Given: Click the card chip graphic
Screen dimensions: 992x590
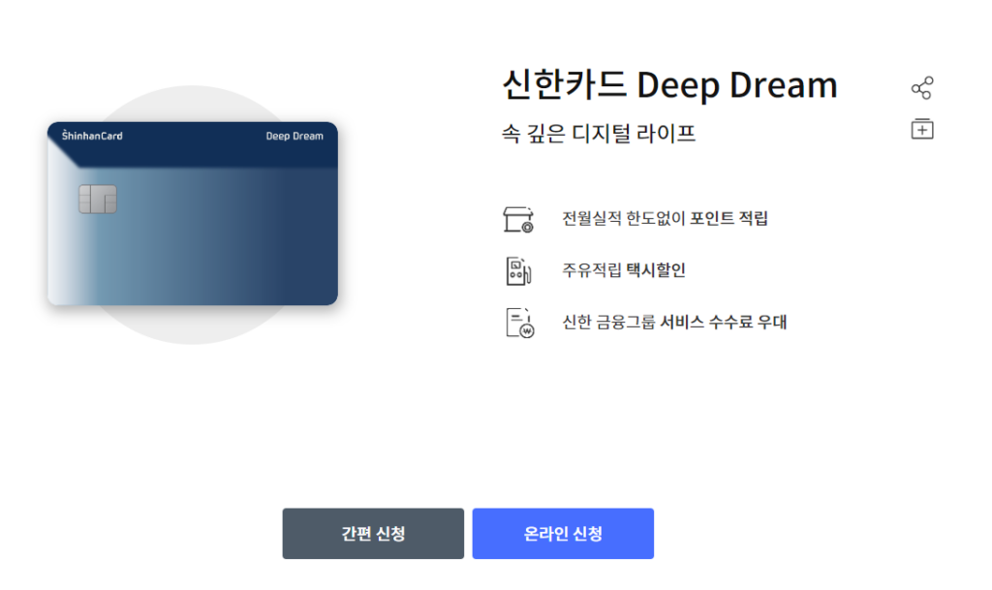Looking at the screenshot, I should click(x=98, y=200).
